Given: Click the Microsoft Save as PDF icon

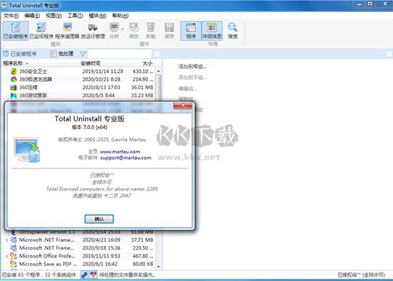Looking at the screenshot, I should (x=14, y=264).
